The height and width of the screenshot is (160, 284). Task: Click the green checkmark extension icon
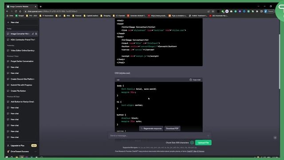click(223, 11)
